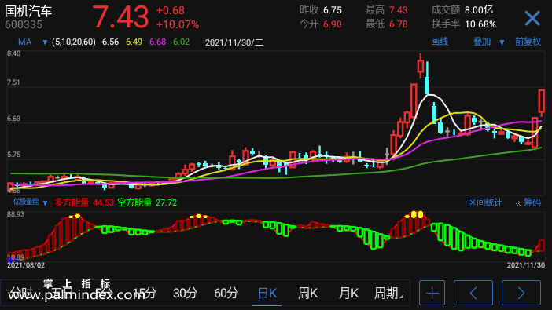Viewport: 552px width, 310px height.
Task: Open the 筹码 chip distribution panel
Action: 532,202
